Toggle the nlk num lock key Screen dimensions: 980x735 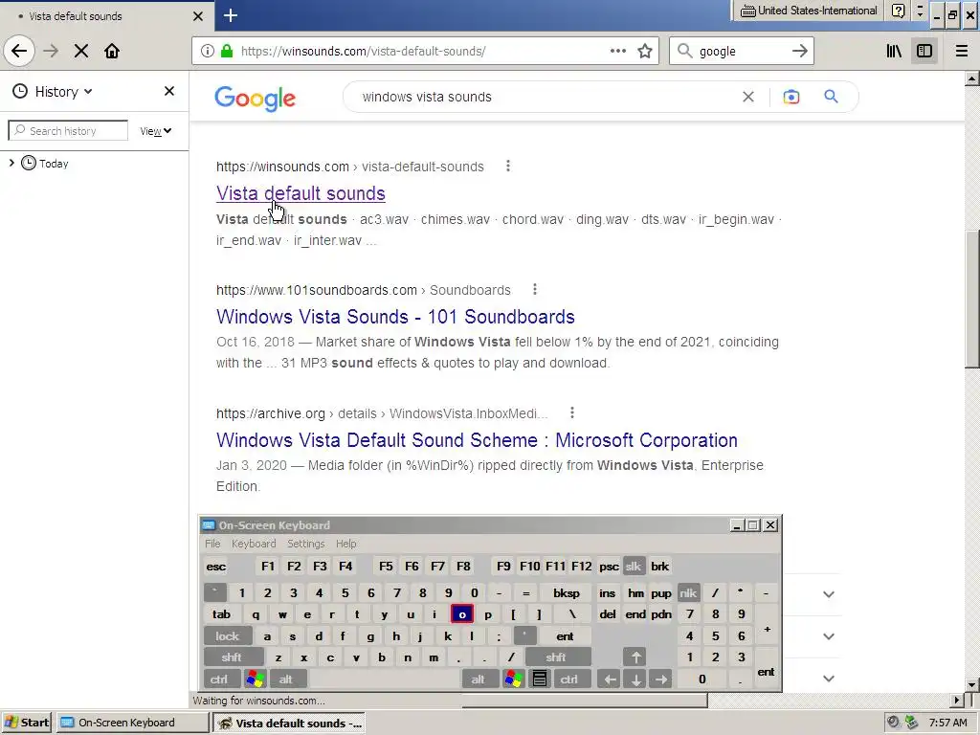tap(688, 593)
